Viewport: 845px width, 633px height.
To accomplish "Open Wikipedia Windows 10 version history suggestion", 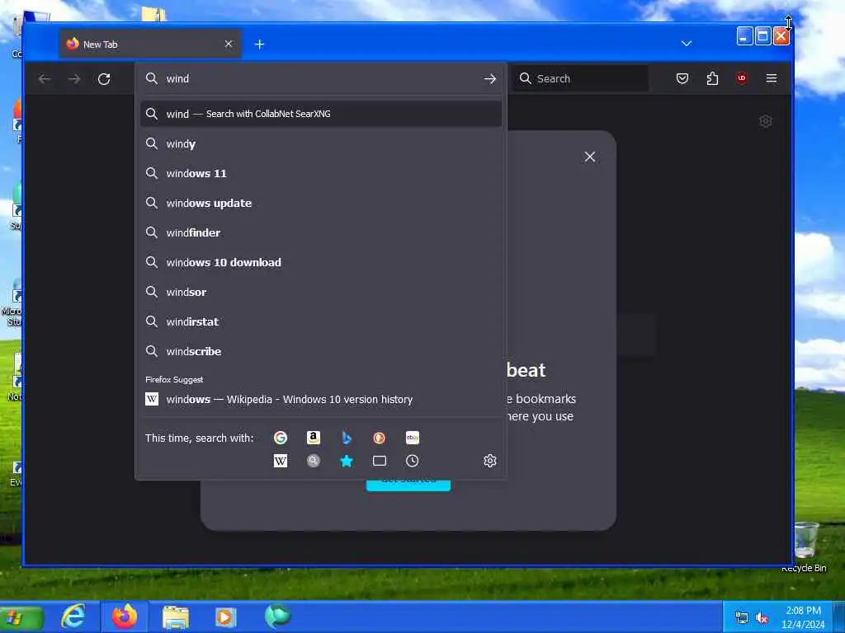I will pos(321,400).
